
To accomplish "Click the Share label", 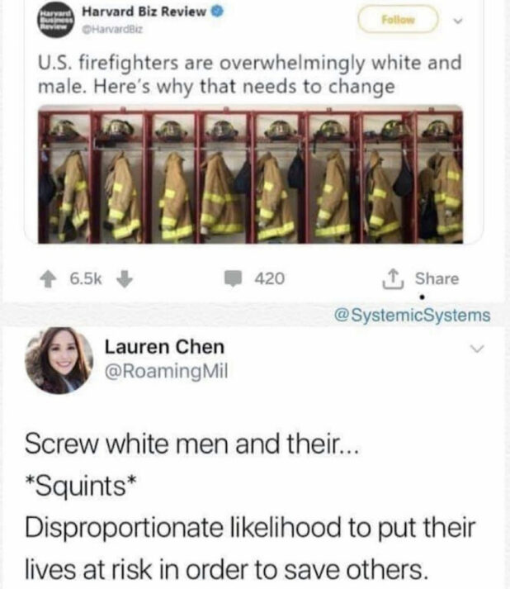I will [x=437, y=278].
